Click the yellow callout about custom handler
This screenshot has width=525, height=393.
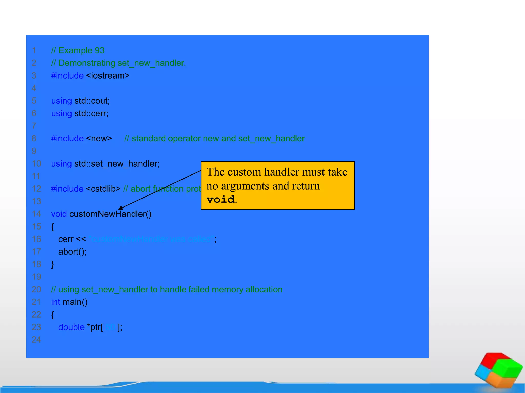pyautogui.click(x=278, y=185)
